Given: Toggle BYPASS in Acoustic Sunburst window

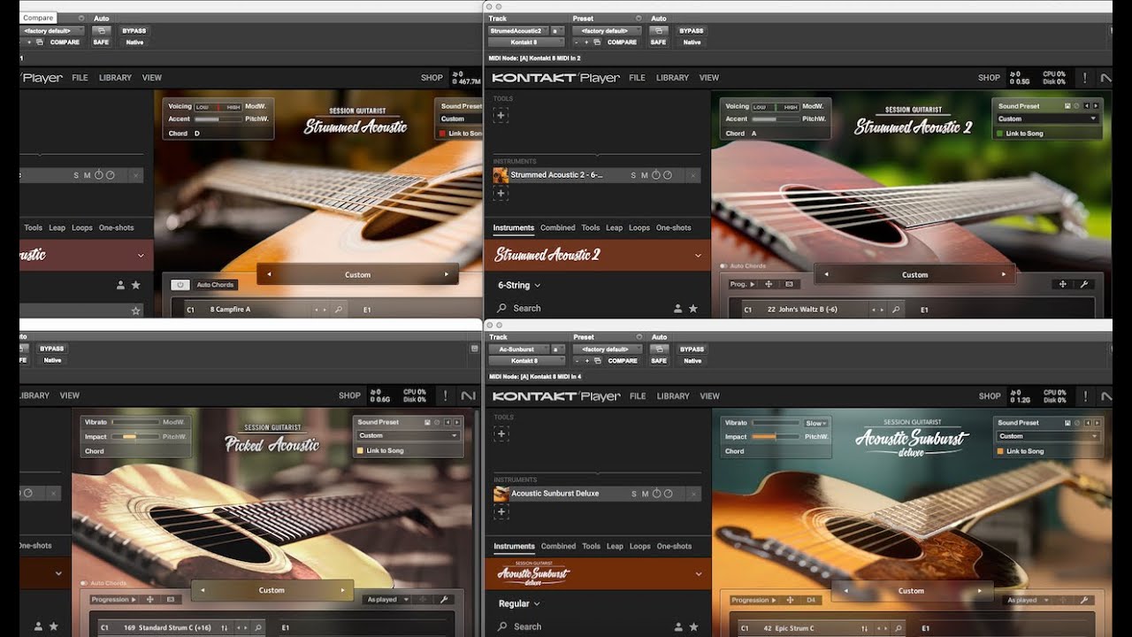Looking at the screenshot, I should [692, 349].
